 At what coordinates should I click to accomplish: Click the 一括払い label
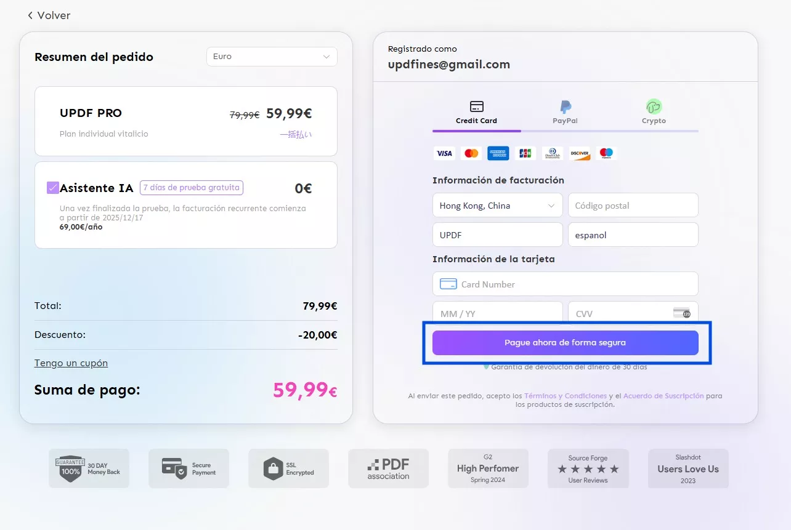(x=296, y=134)
